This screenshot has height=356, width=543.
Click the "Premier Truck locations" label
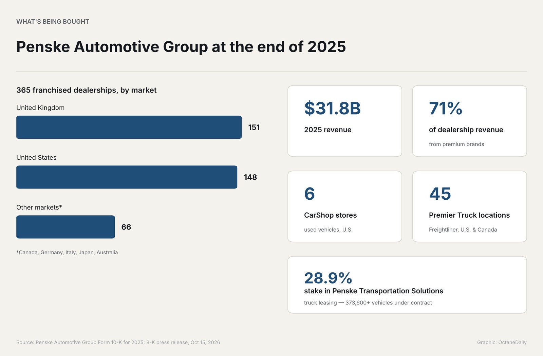click(469, 215)
